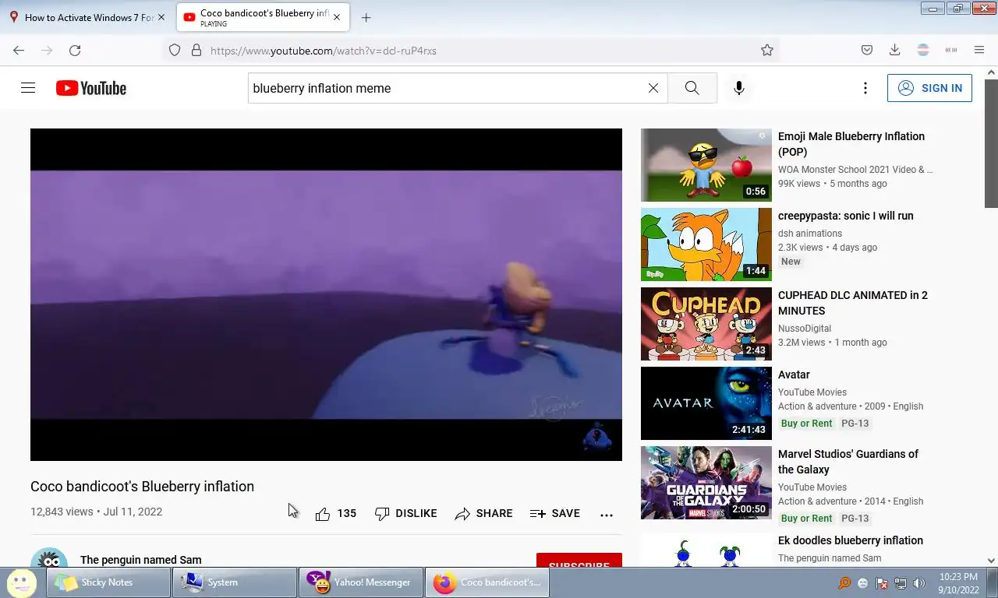998x598 pixels.
Task: Click the SIGN IN button
Action: tap(929, 88)
